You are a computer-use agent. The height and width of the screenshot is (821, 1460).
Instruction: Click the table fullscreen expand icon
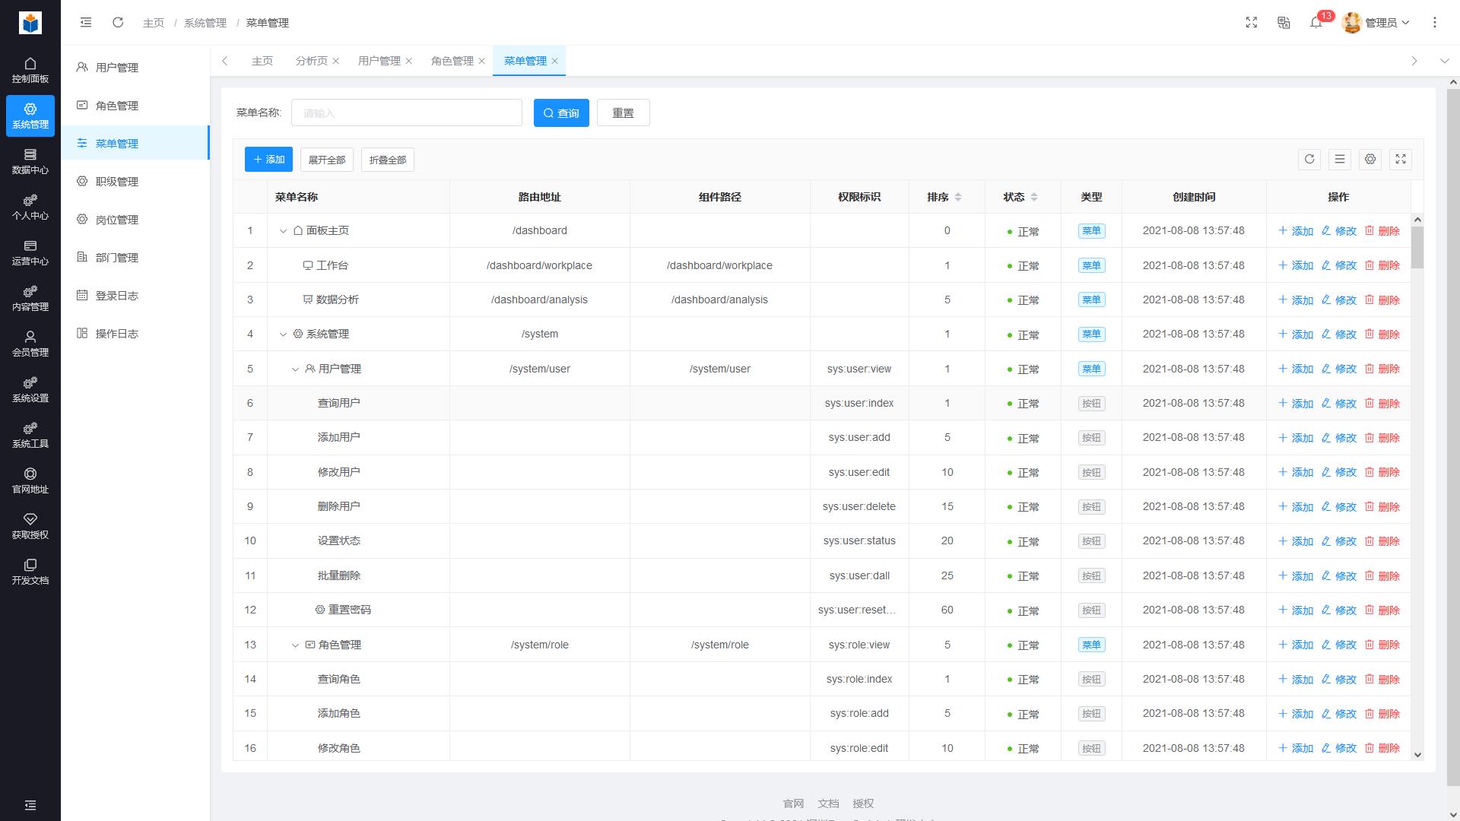pos(1401,160)
